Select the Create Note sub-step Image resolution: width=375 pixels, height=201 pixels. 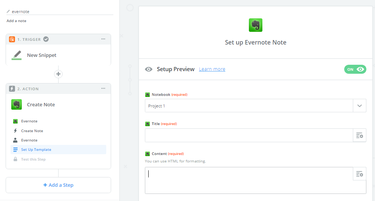(x=32, y=131)
